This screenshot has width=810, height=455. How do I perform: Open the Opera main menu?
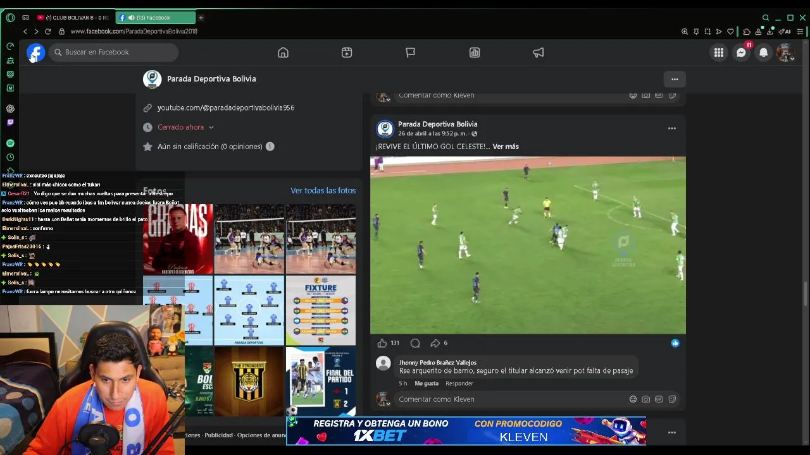[x=10, y=18]
